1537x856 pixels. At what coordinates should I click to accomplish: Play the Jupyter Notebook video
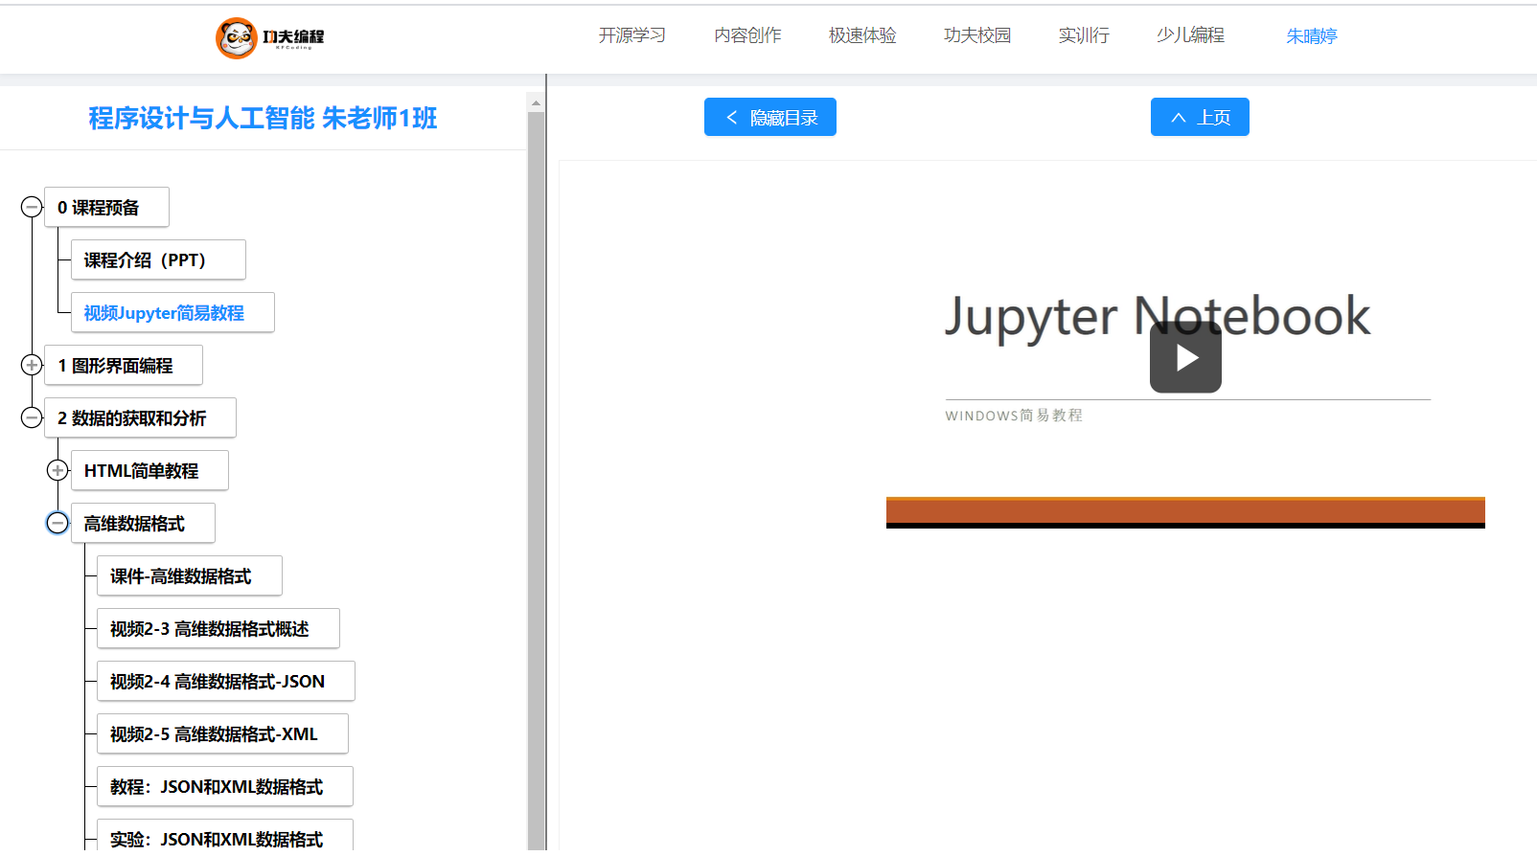1185,357
